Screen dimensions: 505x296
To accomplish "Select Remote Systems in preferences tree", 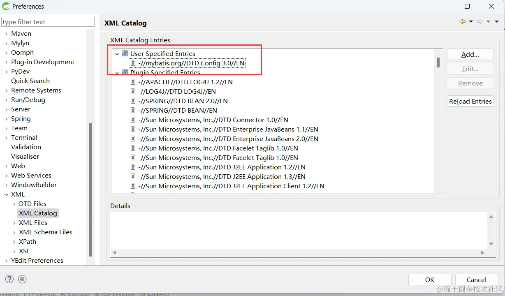I will [x=36, y=90].
